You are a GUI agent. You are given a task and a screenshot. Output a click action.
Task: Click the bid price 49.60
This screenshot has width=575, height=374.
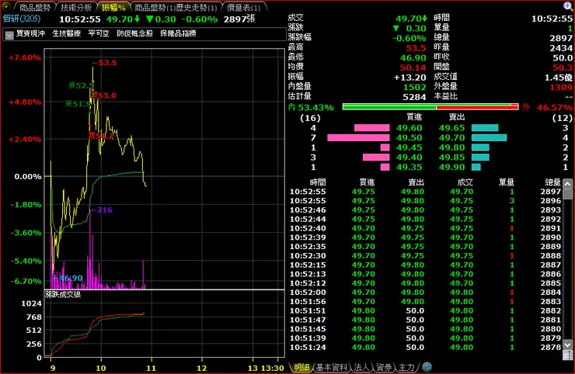(x=409, y=128)
